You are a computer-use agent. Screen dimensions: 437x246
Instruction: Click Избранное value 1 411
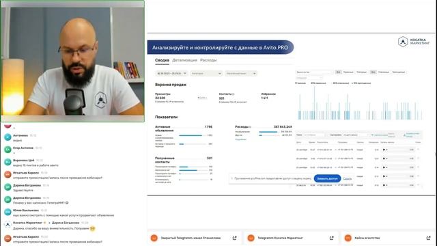(264, 98)
